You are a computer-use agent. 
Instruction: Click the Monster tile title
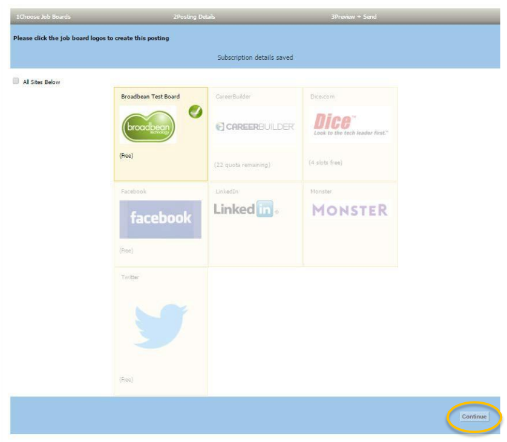pyautogui.click(x=321, y=191)
